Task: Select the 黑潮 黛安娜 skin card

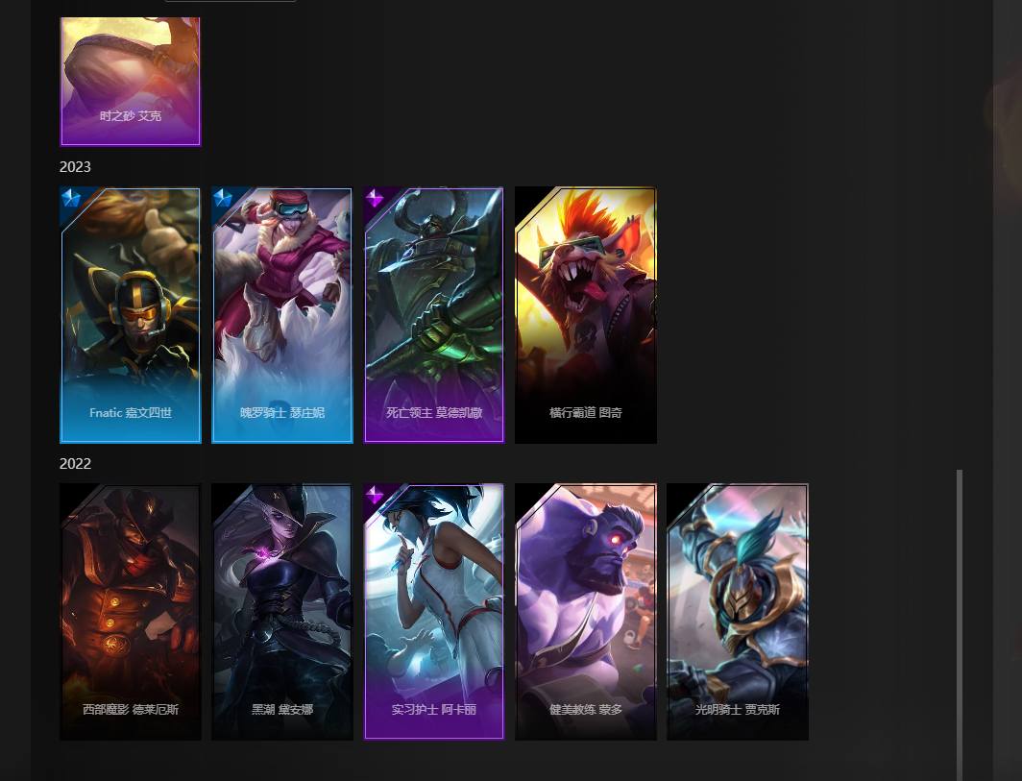Action: (x=282, y=612)
